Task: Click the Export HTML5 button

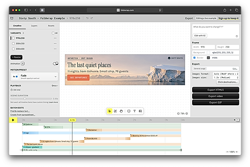Action: click(215, 90)
